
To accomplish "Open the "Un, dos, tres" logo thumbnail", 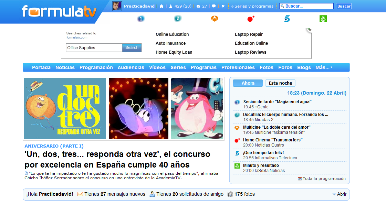I will point(65,109).
